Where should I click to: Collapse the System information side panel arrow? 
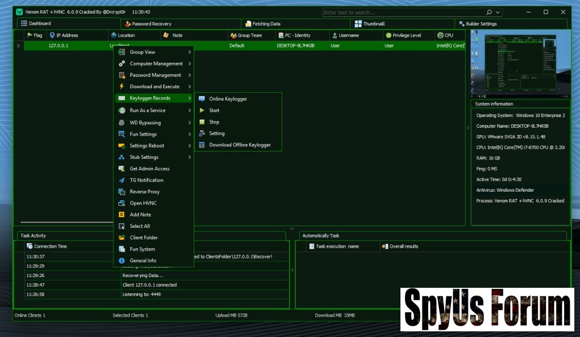point(468,128)
